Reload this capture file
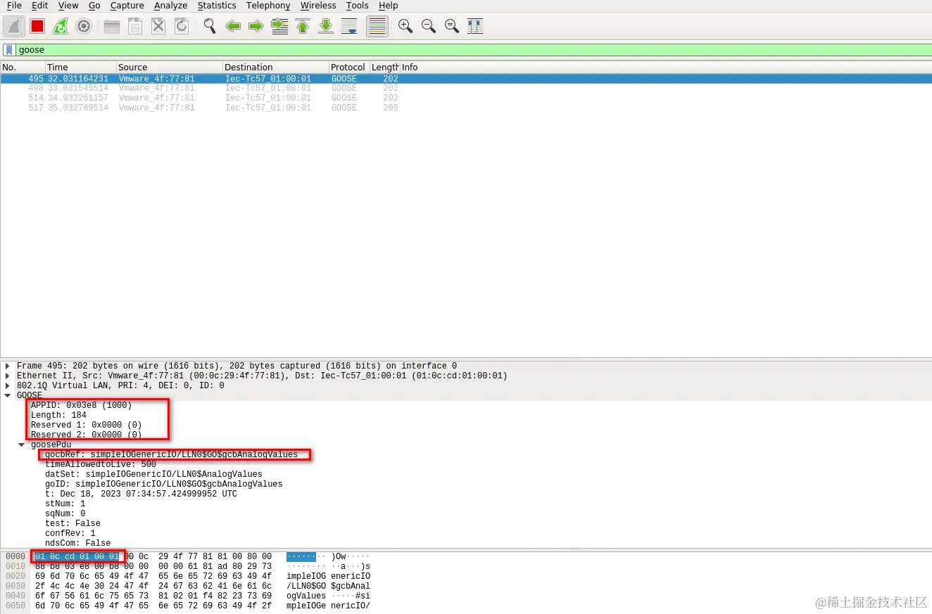The image size is (932, 614). pyautogui.click(x=181, y=26)
